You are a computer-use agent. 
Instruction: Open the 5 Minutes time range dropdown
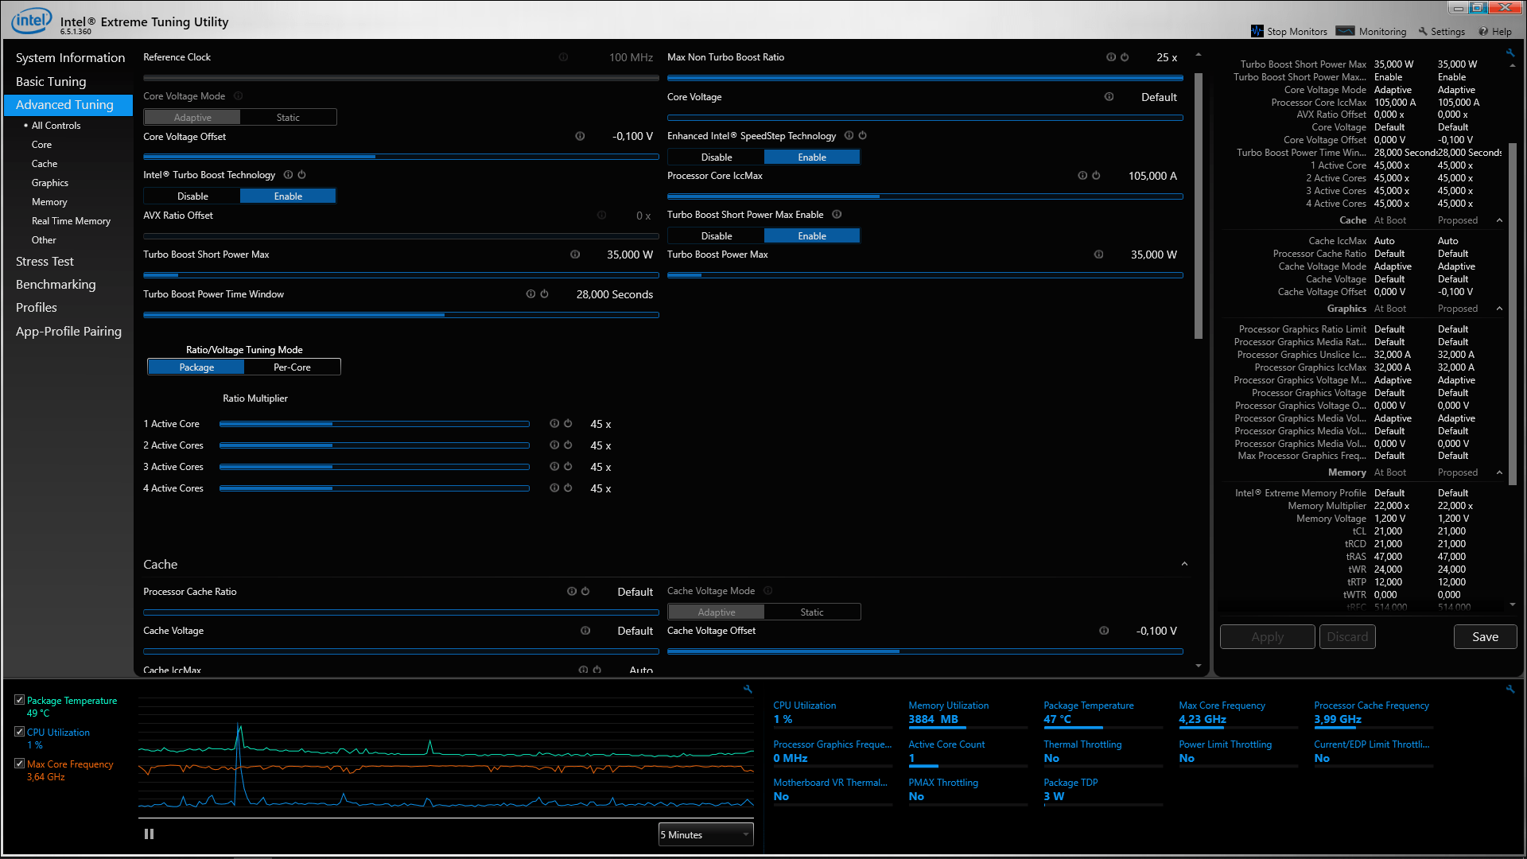pos(705,834)
